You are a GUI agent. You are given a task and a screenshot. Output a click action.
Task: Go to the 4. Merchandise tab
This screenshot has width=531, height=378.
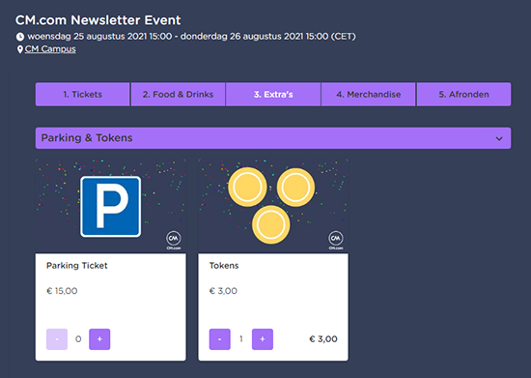369,94
